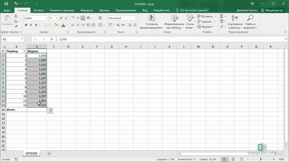Switch to the Вставка tab
Image resolution: width=289 pixels, height=162 pixels.
tap(38, 10)
